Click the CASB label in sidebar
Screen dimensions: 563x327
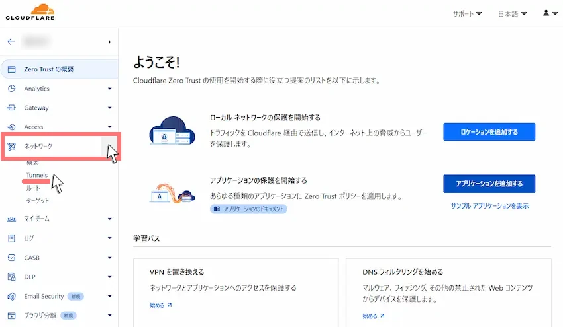click(x=32, y=258)
